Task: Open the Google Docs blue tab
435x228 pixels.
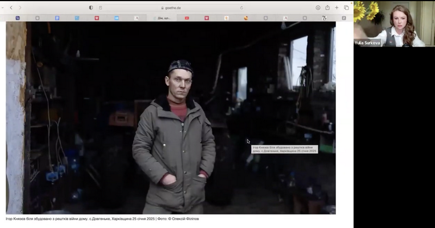Action: tap(57, 18)
